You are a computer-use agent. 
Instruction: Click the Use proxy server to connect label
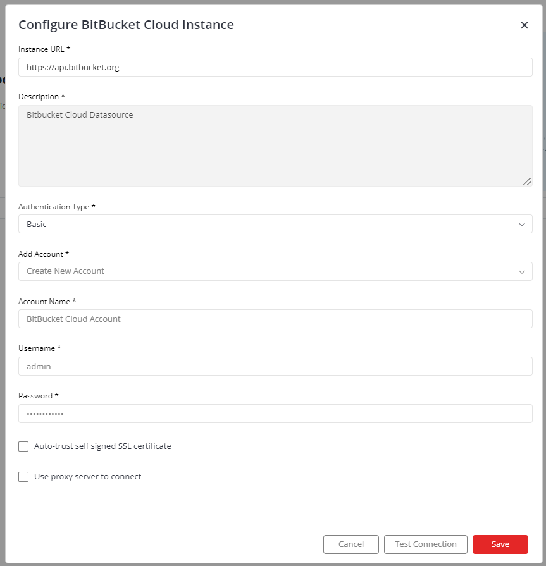88,477
